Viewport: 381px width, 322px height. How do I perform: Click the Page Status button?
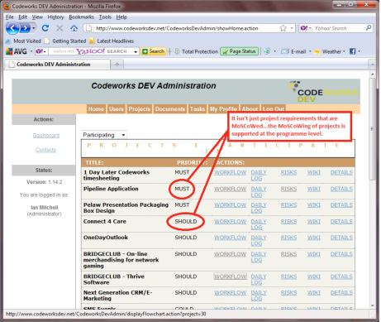(x=239, y=51)
